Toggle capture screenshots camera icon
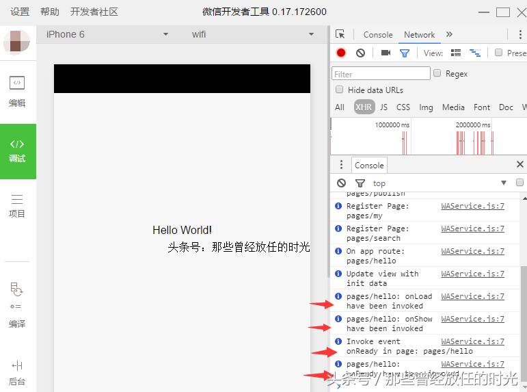This screenshot has height=392, width=527. click(x=386, y=53)
